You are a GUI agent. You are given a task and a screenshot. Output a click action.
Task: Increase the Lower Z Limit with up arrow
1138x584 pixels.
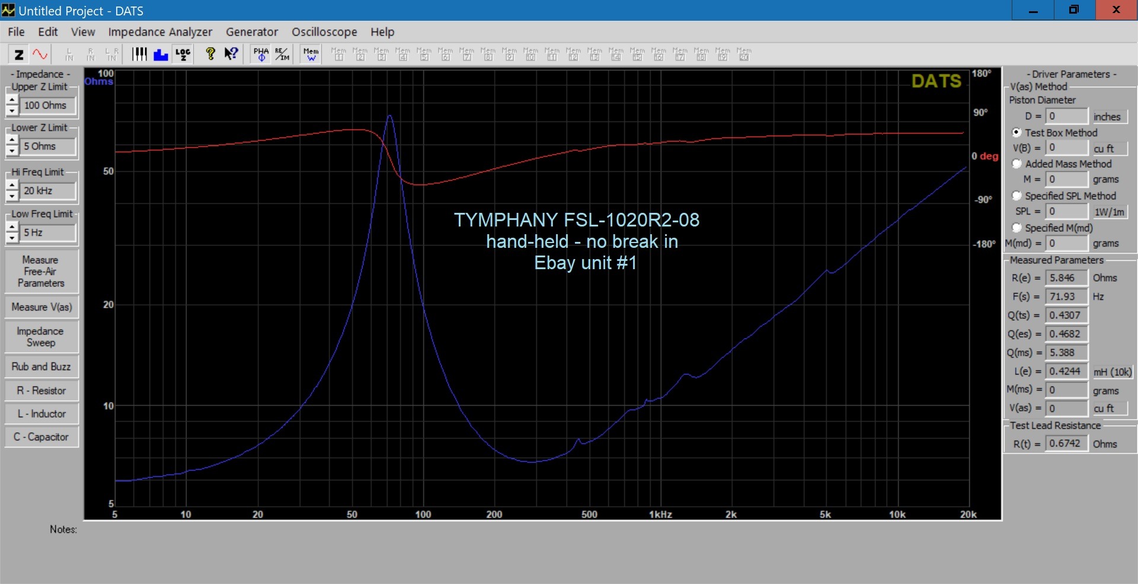12,141
